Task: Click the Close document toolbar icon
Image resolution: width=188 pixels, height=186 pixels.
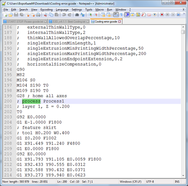Action: click(27, 15)
